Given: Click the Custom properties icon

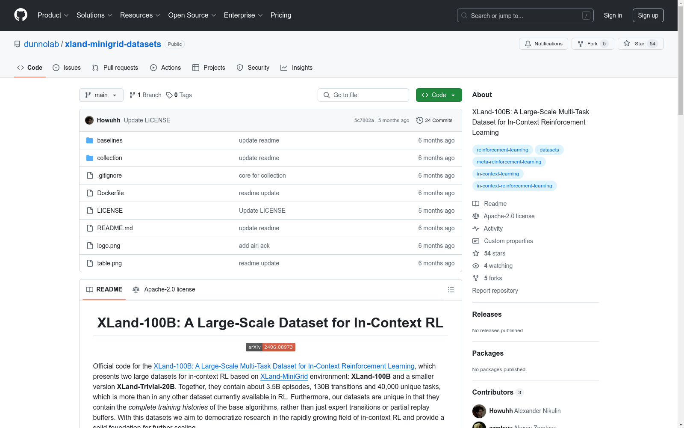Looking at the screenshot, I should tap(476, 241).
